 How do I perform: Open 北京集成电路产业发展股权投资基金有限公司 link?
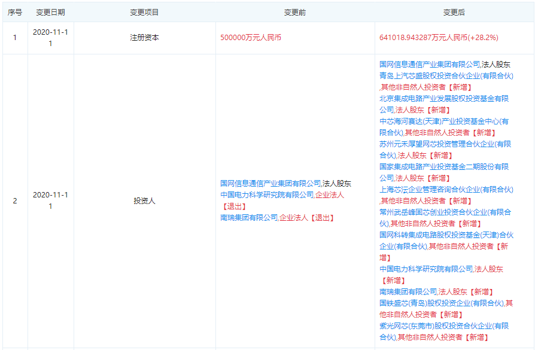pos(444,104)
